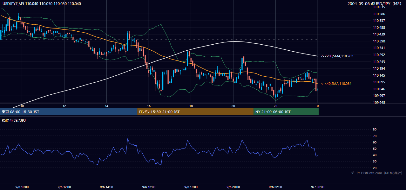Click hour tick 10 under the price chart
The height and width of the screenshot is (190, 406).
22,106
